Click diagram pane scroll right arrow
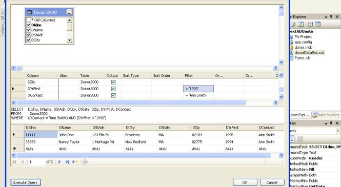This screenshot has height=187, width=341. (276, 68)
